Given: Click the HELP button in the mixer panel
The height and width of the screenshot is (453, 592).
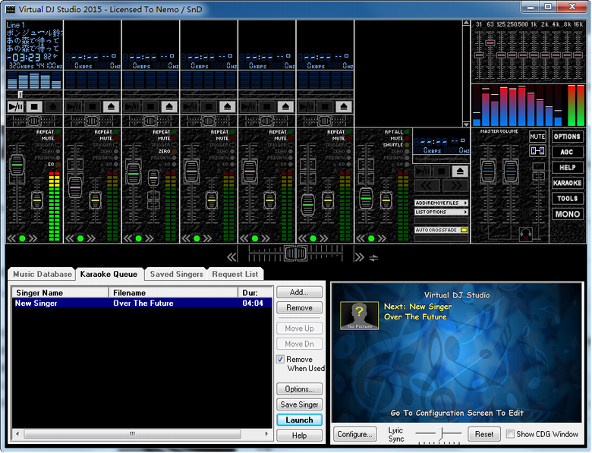Looking at the screenshot, I should [x=567, y=168].
